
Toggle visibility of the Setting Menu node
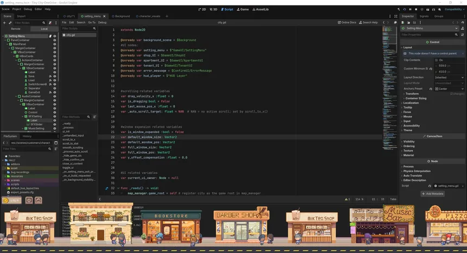point(54,36)
